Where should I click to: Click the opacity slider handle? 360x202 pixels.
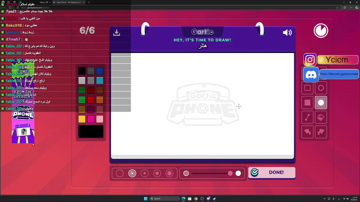pos(230,173)
